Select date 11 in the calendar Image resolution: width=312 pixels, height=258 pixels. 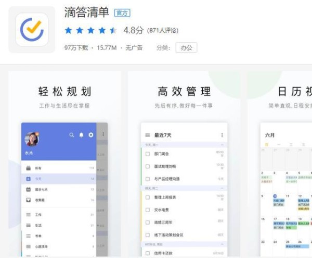coord(288,196)
